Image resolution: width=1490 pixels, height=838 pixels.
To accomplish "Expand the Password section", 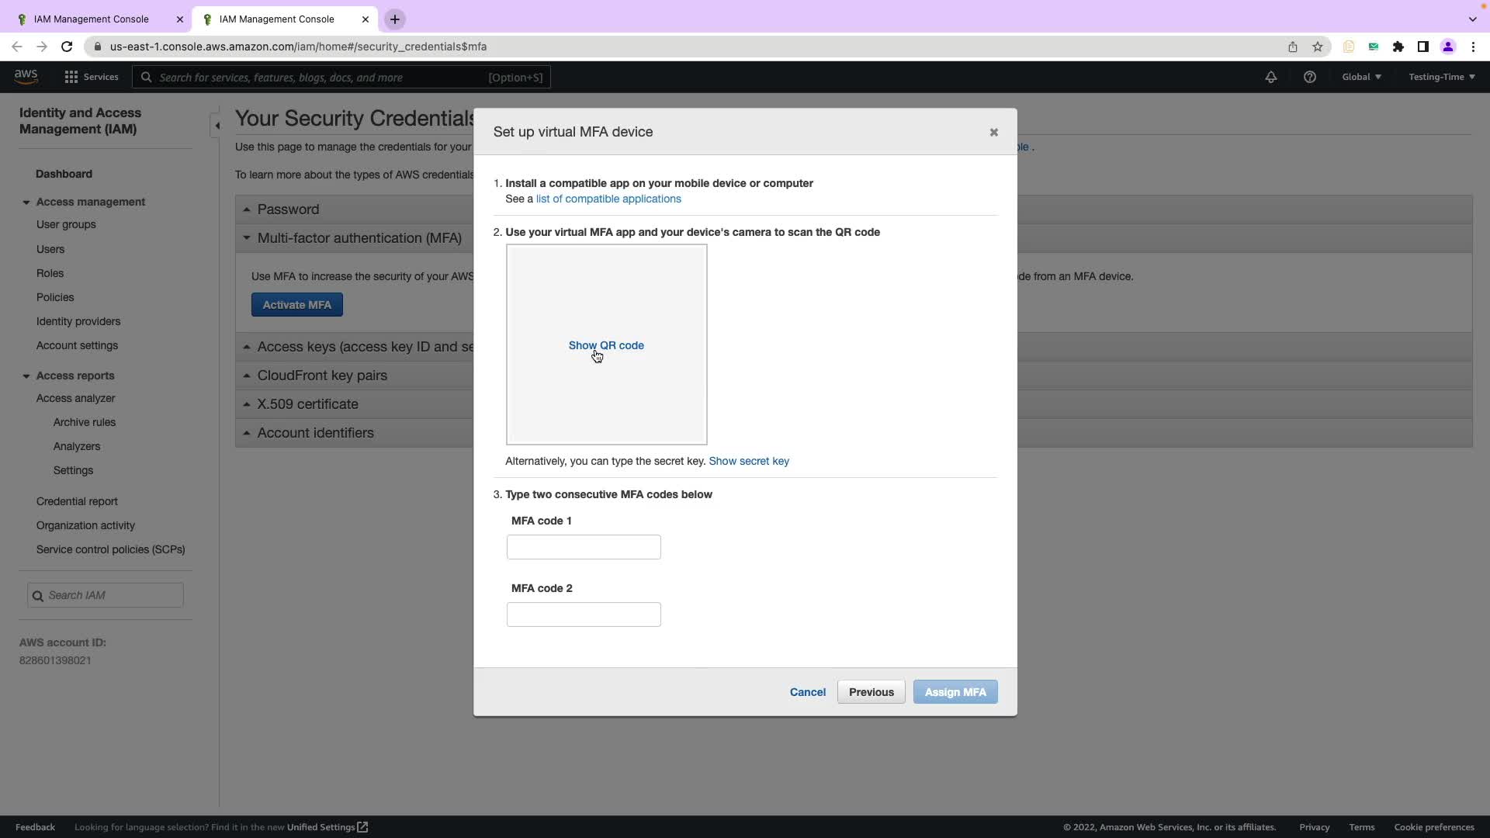I will [x=287, y=209].
